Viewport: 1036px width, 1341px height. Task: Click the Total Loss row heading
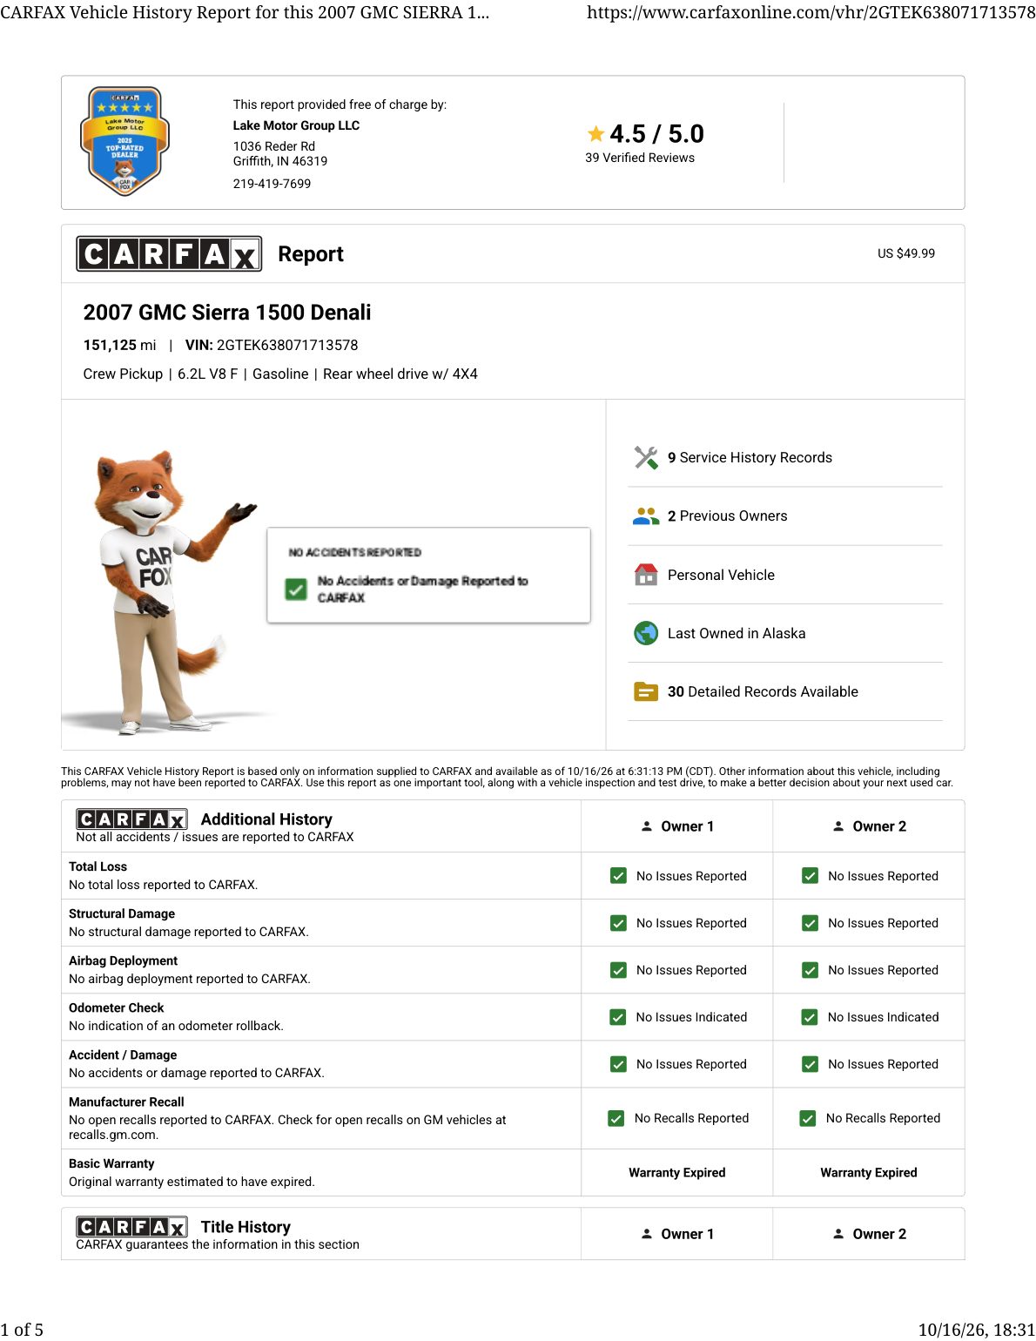[x=98, y=866]
